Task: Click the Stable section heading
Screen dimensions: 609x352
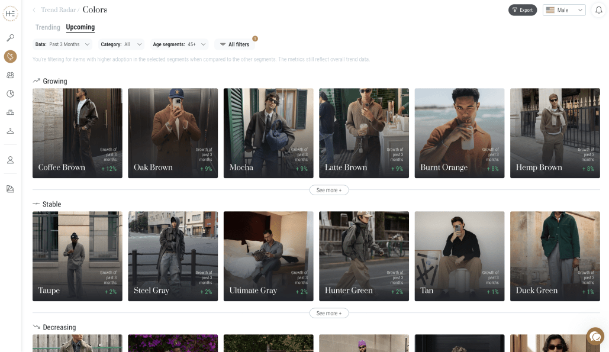Action: [x=51, y=204]
